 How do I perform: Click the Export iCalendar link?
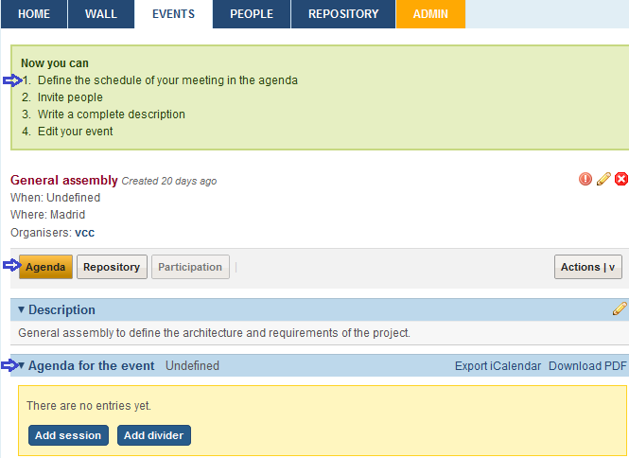click(x=498, y=366)
